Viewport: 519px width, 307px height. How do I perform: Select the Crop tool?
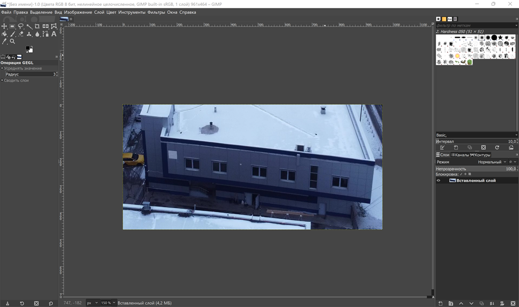pos(37,26)
